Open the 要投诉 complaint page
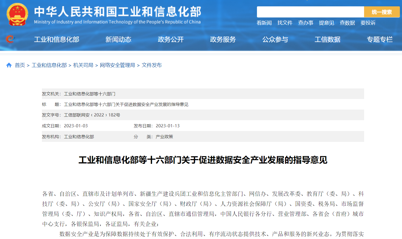The width and height of the screenshot is (402, 239). click(368, 23)
